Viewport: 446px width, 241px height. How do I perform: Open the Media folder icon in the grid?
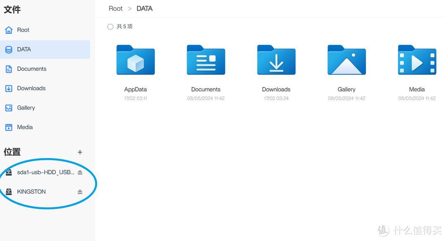pyautogui.click(x=417, y=60)
